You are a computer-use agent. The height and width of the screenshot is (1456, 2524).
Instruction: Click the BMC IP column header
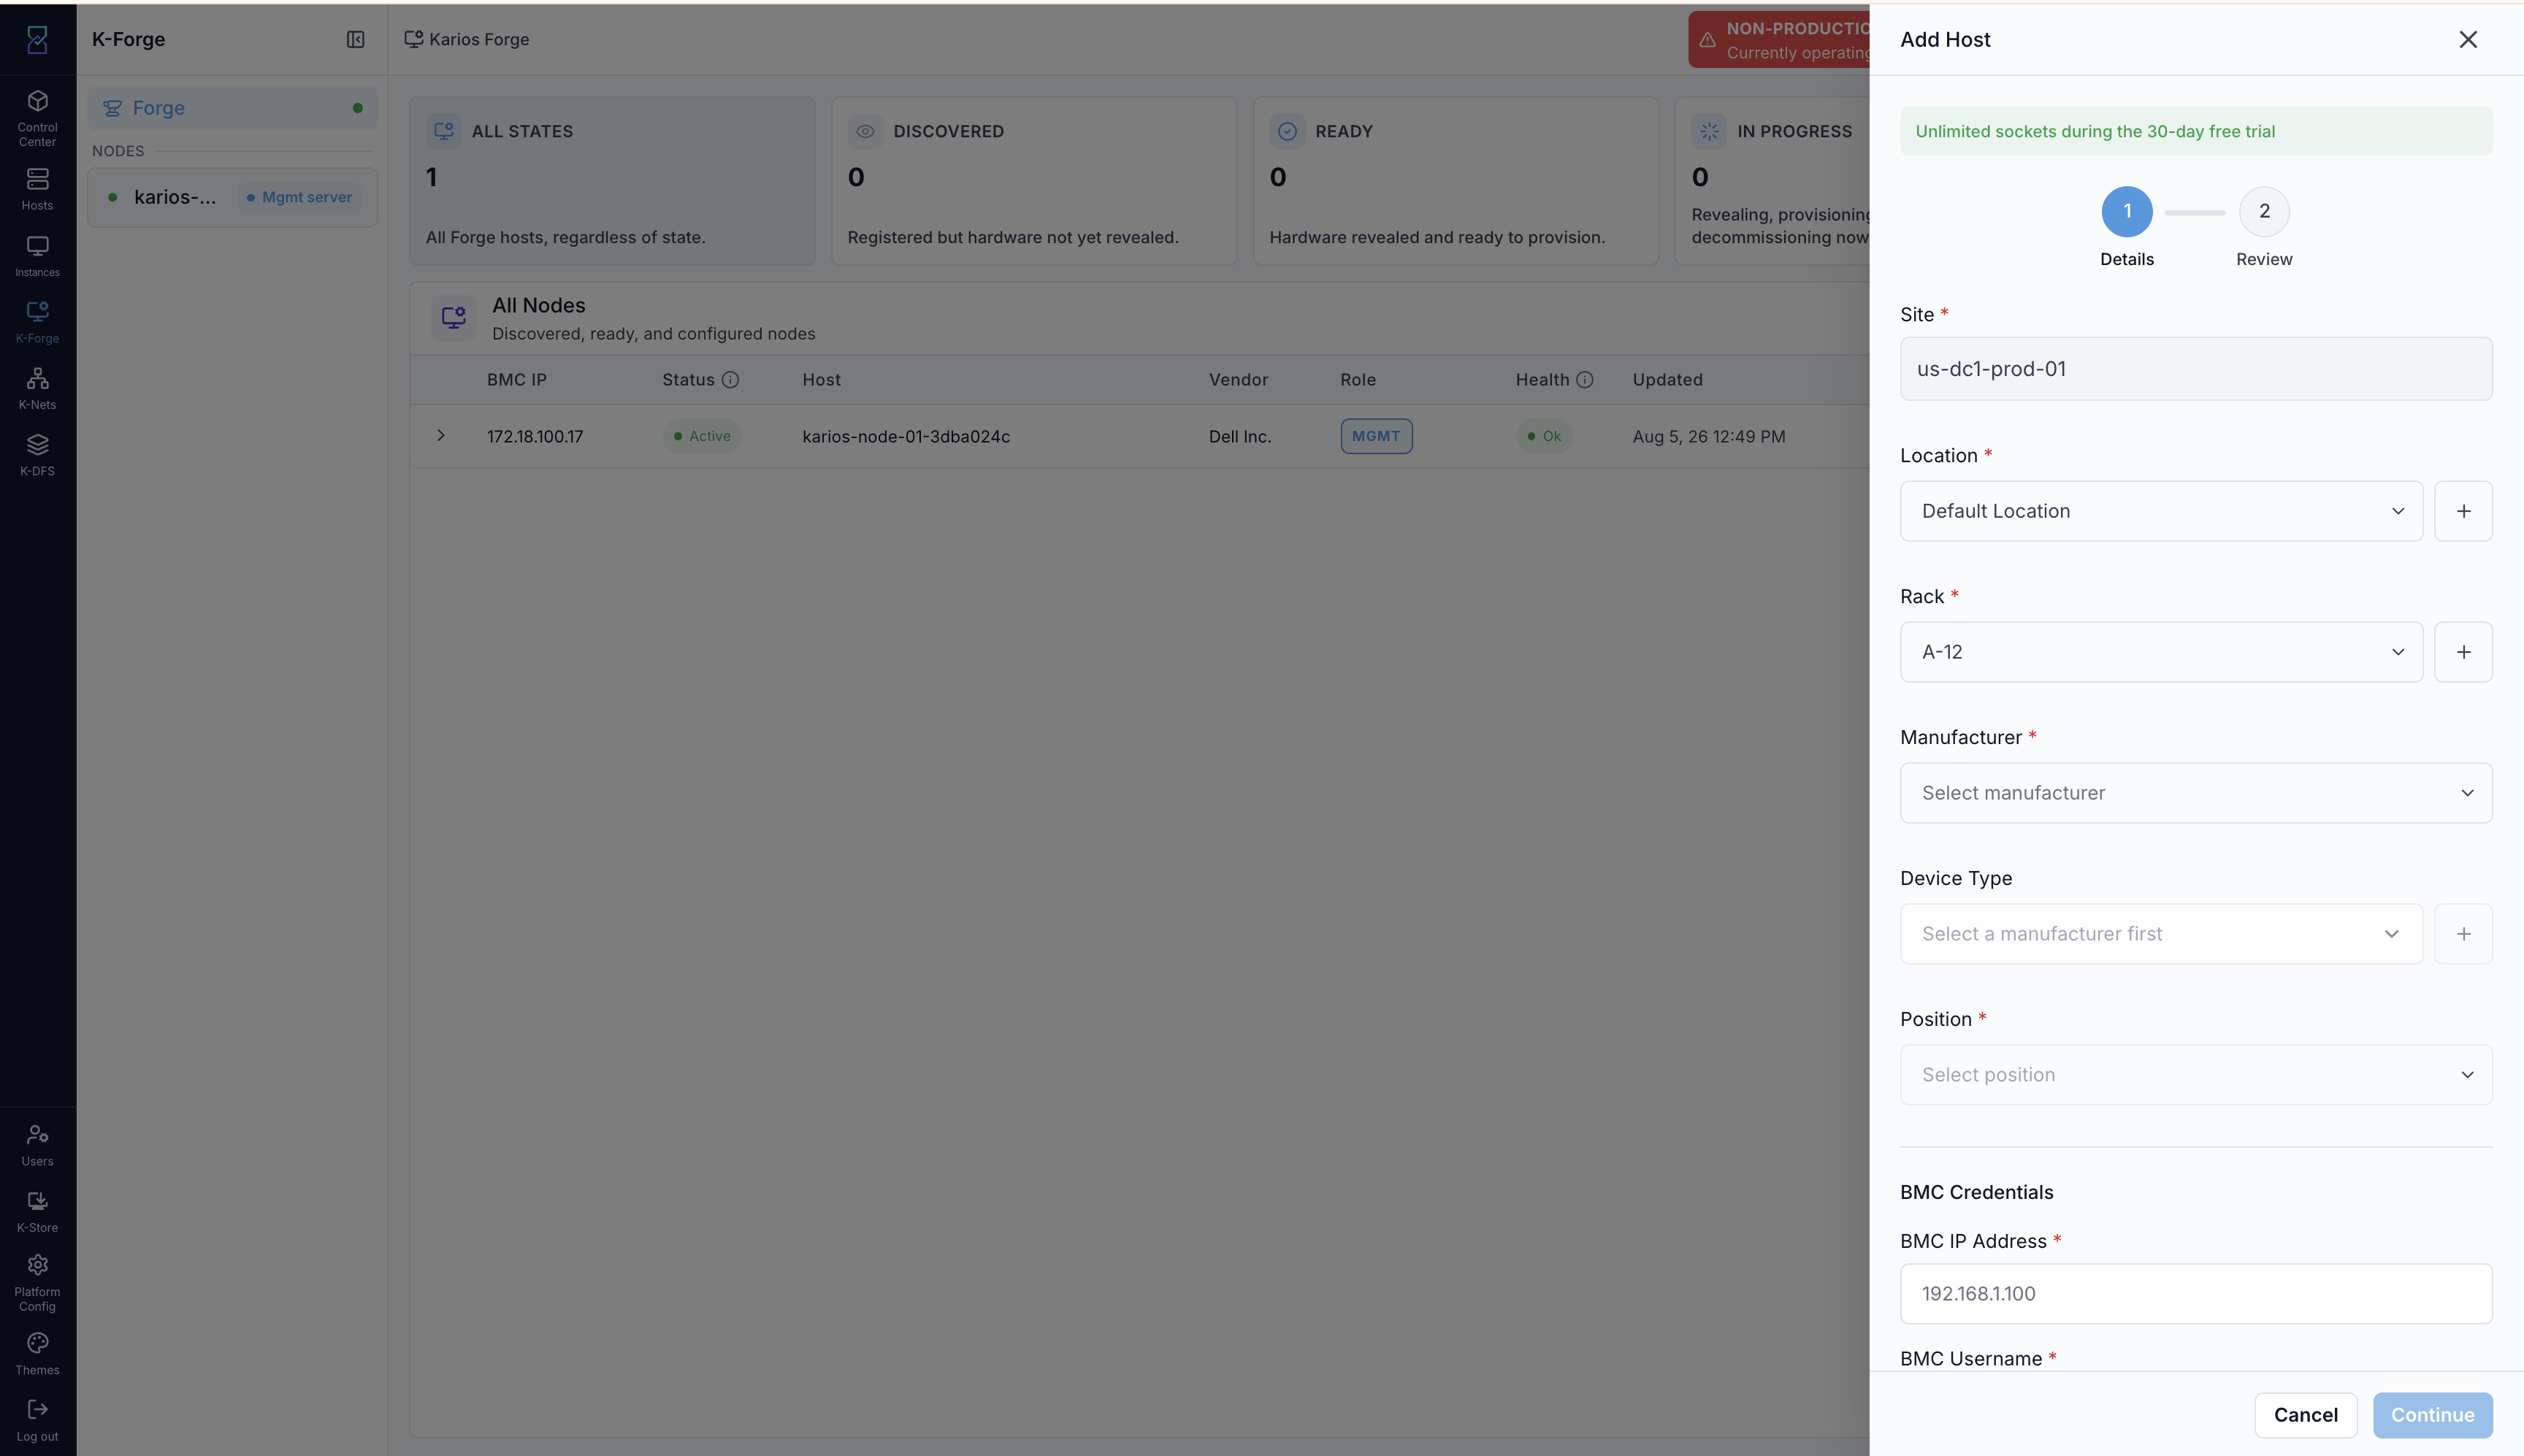coord(516,380)
